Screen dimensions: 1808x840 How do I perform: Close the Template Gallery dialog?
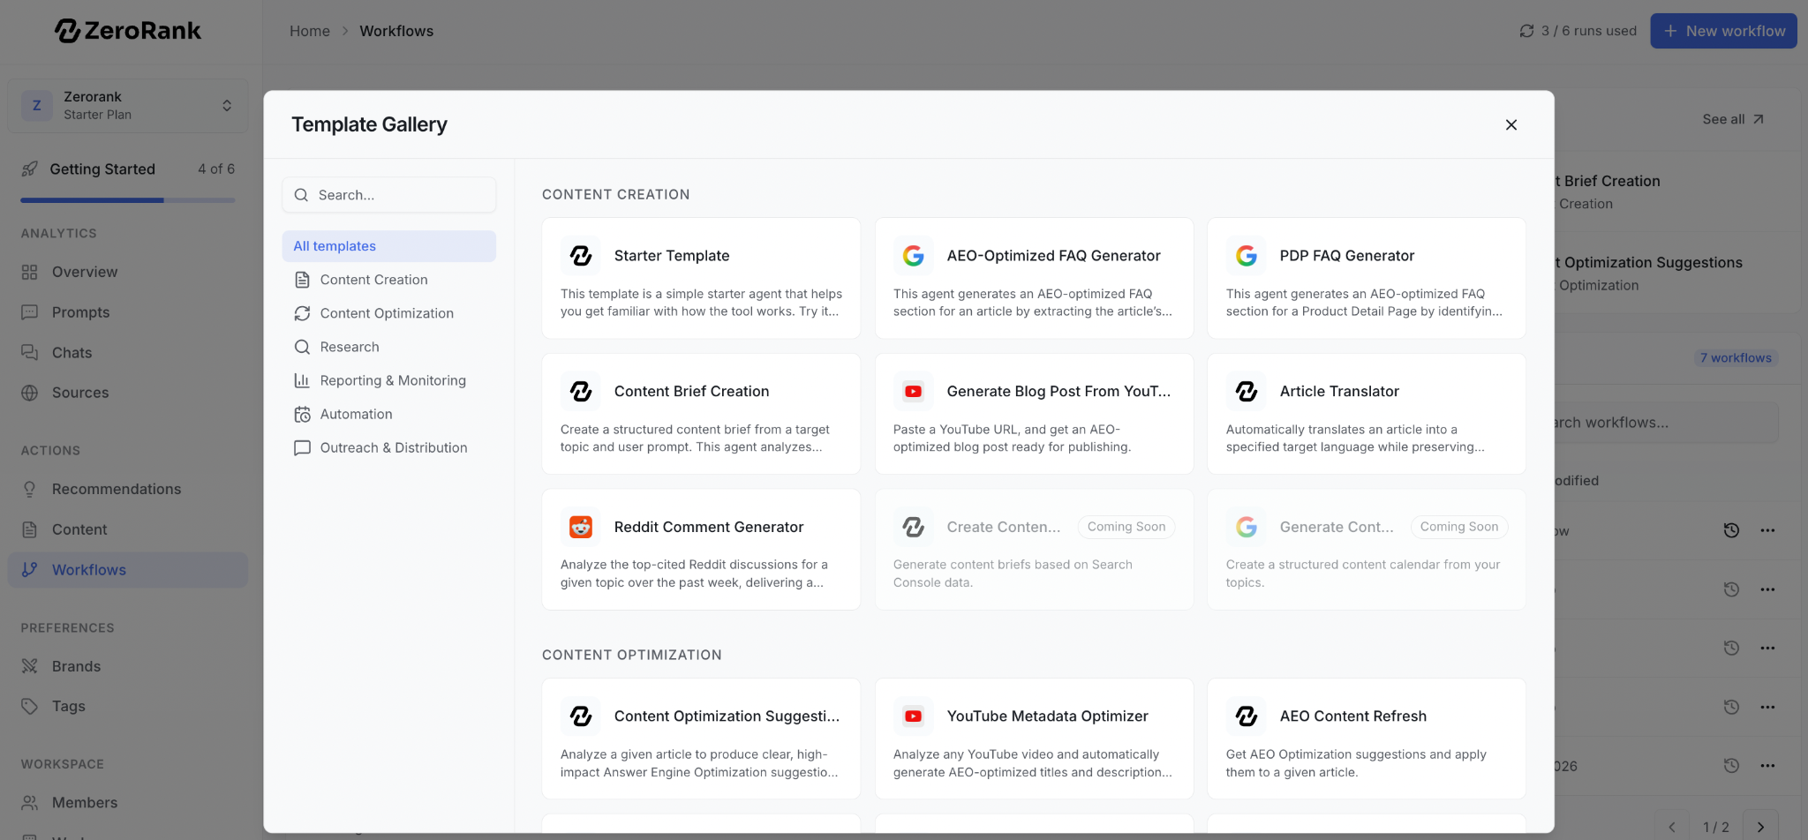tap(1510, 125)
